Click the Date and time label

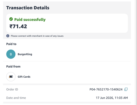[16, 98]
